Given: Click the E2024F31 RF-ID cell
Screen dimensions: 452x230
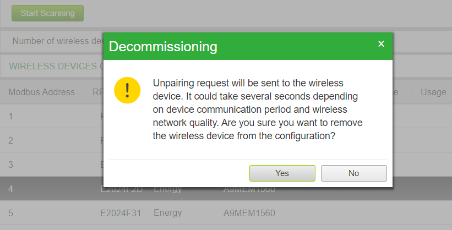Looking at the screenshot, I should click(x=121, y=213).
